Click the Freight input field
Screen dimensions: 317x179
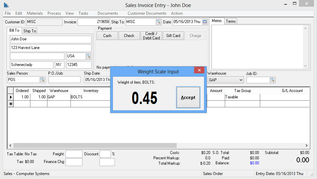tap(74, 154)
